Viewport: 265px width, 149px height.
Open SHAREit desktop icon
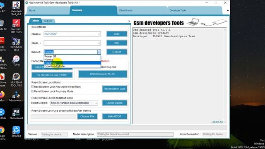pos(16,132)
